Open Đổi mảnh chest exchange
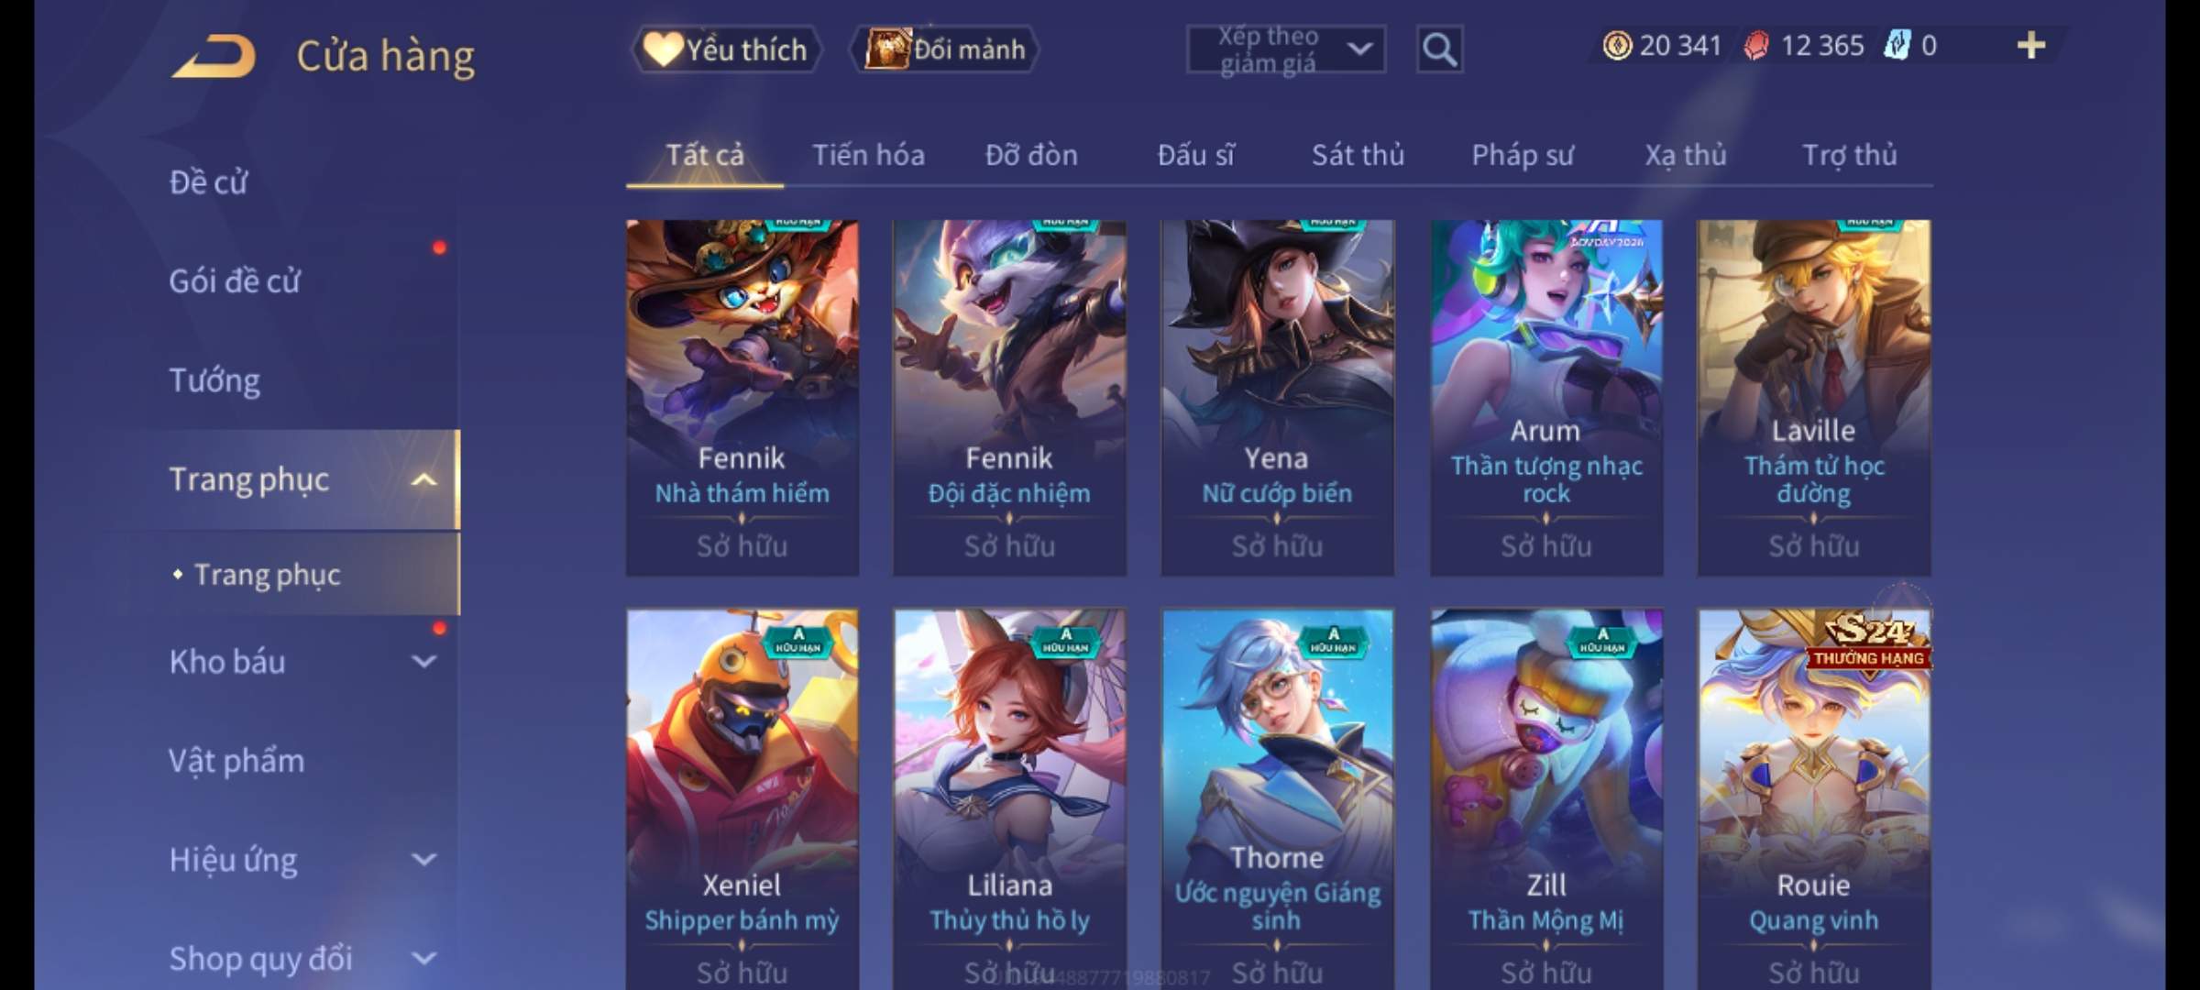 point(945,49)
